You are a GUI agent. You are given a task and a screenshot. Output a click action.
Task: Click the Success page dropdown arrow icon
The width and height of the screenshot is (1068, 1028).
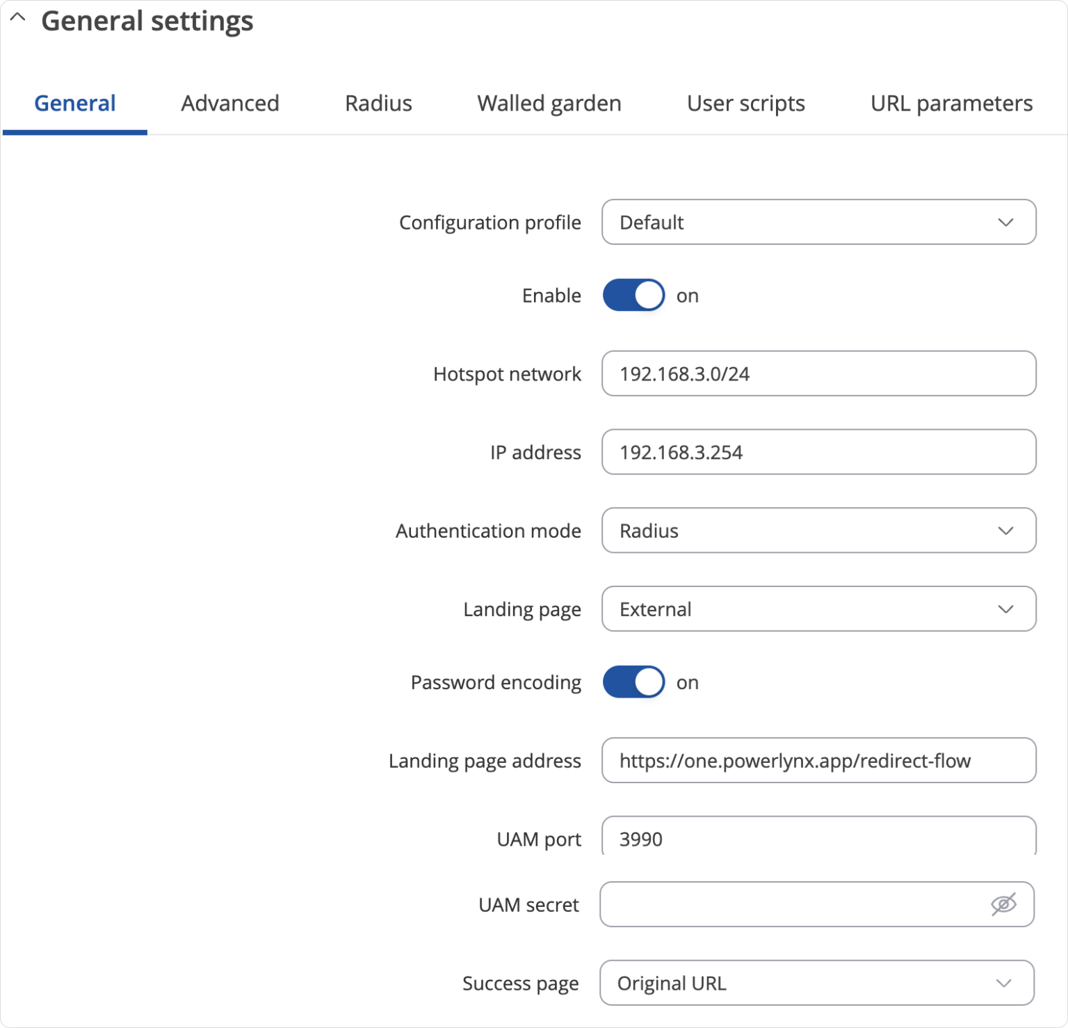coord(1003,983)
